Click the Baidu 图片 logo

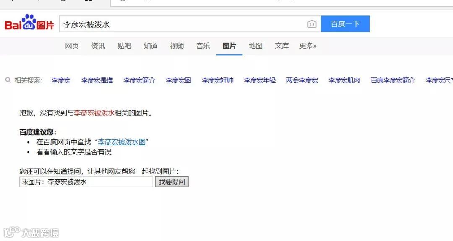click(x=29, y=23)
